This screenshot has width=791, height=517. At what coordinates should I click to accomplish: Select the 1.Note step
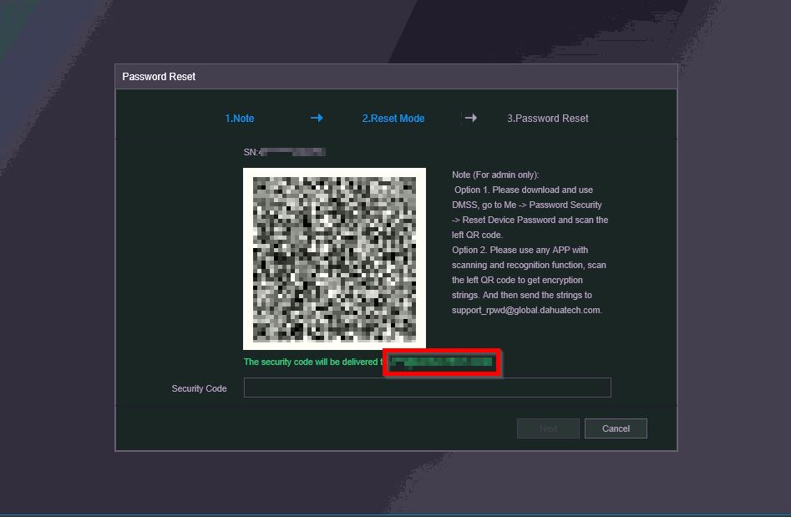240,119
